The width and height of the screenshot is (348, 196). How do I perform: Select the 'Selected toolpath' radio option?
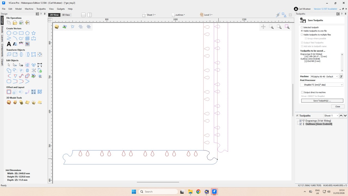pyautogui.click(x=302, y=27)
